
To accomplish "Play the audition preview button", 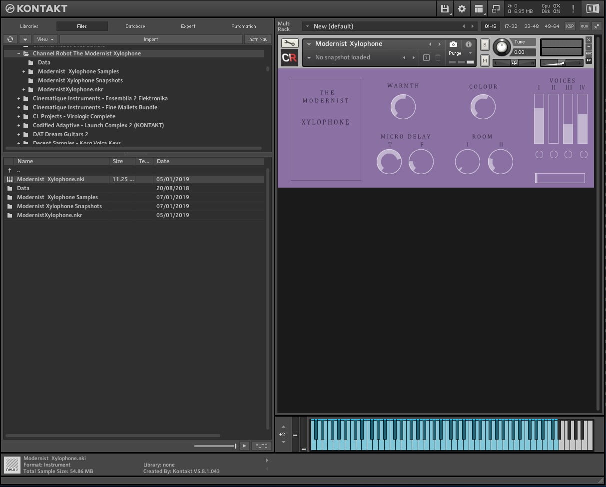I will (x=244, y=446).
